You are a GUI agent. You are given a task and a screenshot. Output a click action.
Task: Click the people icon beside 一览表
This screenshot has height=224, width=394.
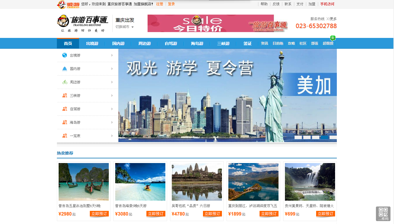(x=65, y=136)
